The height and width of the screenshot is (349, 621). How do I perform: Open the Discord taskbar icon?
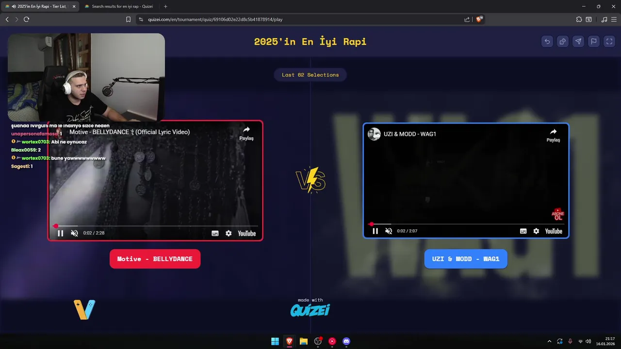(x=346, y=341)
